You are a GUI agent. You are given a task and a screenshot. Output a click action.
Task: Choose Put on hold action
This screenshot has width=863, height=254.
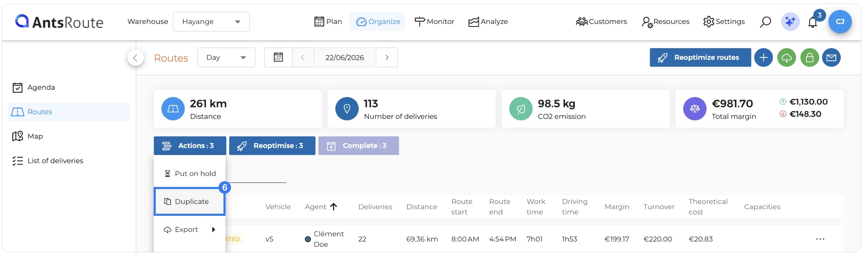[x=190, y=173]
